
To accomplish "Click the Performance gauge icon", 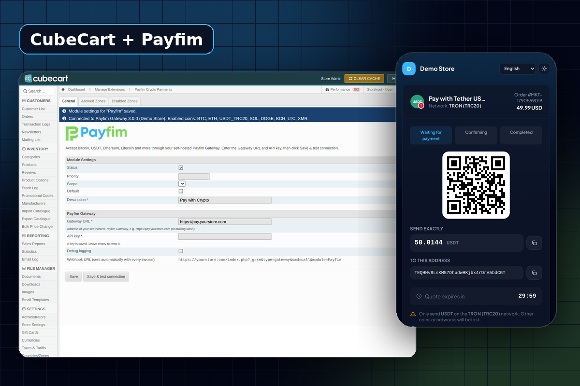I will coord(327,89).
